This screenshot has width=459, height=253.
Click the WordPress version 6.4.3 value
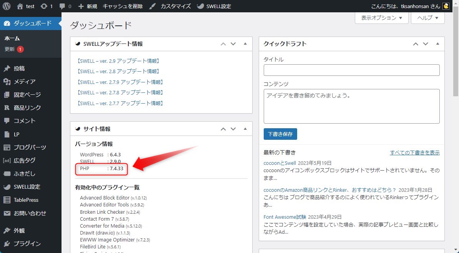pos(115,154)
